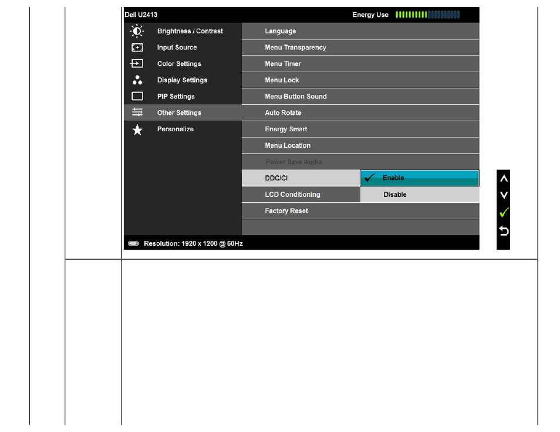Confirm with the green checkmark button

pos(504,213)
